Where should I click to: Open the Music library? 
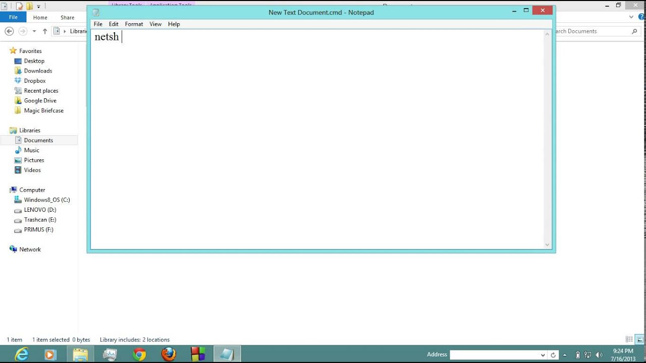(31, 150)
